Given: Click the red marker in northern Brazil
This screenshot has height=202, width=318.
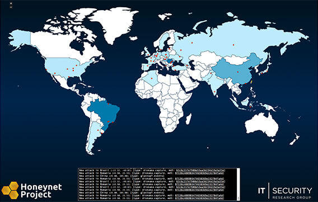Looking at the screenshot, I should [x=109, y=104].
